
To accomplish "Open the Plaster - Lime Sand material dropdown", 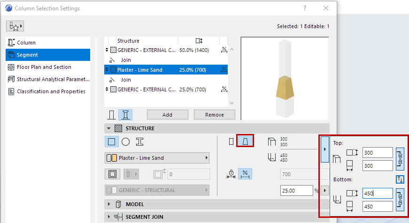I will (157, 158).
